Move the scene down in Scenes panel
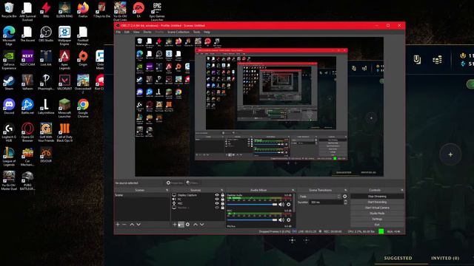This screenshot has width=474, height=266. click(x=138, y=225)
